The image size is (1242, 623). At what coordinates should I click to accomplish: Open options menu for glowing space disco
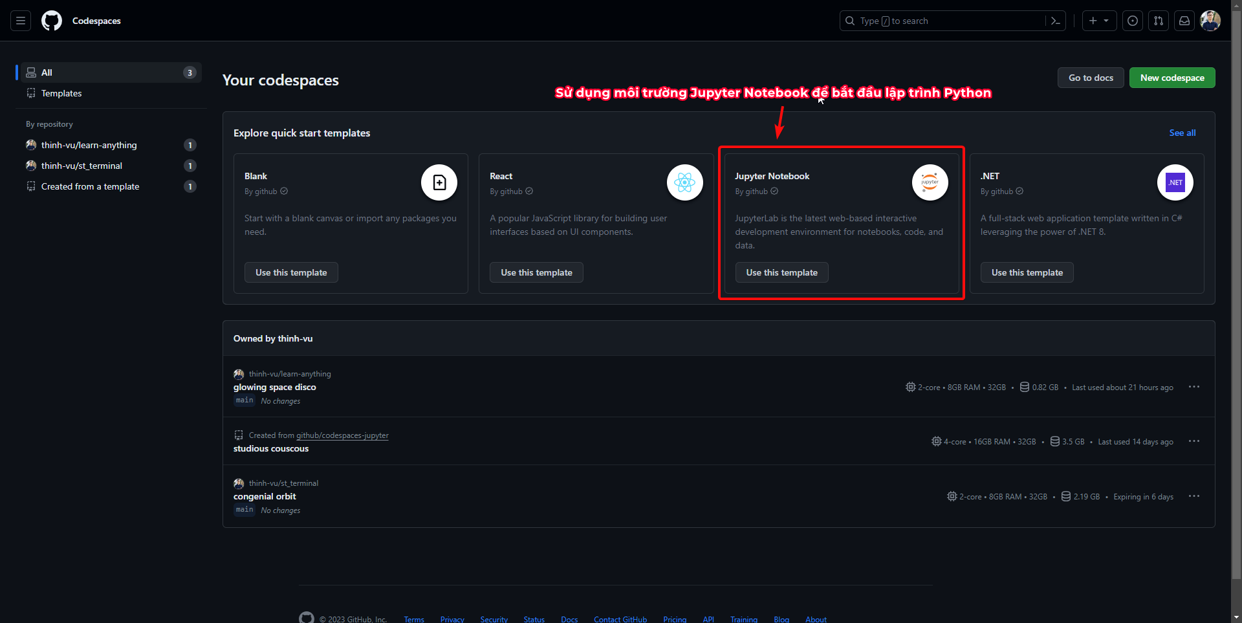[1194, 387]
